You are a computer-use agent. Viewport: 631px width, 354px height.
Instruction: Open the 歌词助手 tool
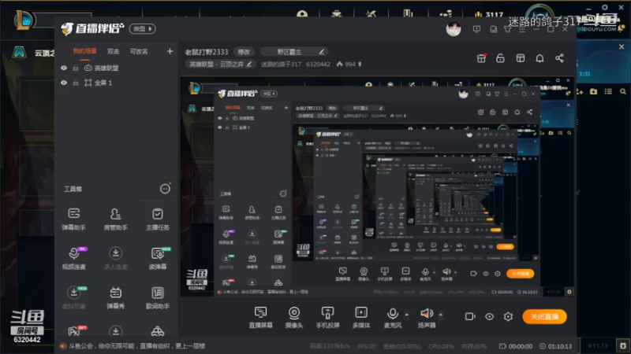pyautogui.click(x=157, y=297)
